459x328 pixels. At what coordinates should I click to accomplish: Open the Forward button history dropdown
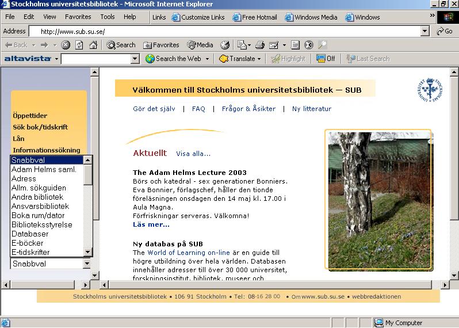point(55,45)
